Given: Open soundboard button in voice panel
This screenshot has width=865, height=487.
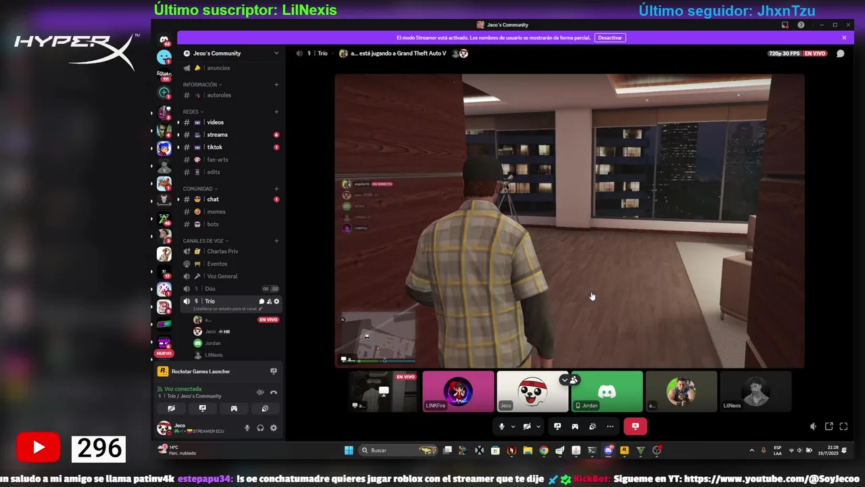Looking at the screenshot, I should coord(265,409).
